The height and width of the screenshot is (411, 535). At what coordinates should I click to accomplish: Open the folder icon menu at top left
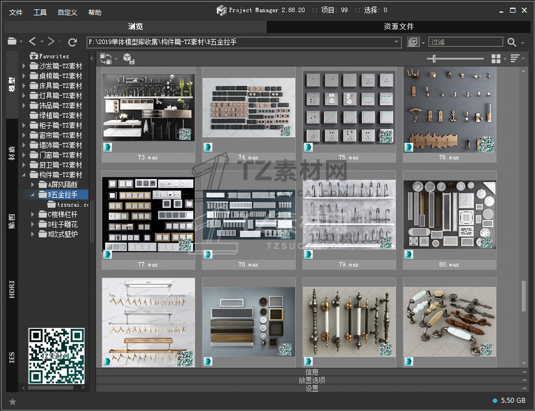pos(12,42)
